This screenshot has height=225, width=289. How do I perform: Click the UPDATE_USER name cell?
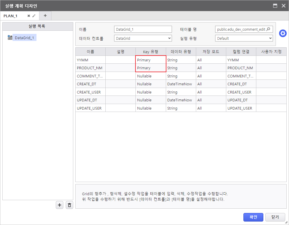click(90, 108)
